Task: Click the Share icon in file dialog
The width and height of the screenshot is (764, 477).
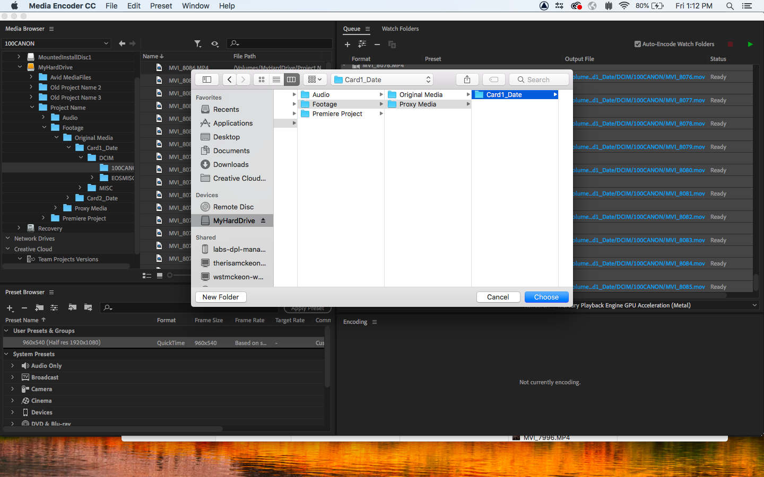Action: [467, 79]
